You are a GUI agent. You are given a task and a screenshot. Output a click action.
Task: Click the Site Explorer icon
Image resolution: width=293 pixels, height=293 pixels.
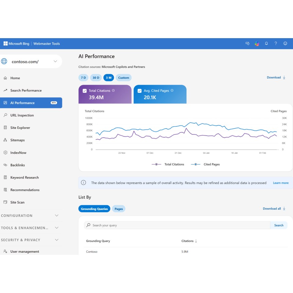coord(5,128)
